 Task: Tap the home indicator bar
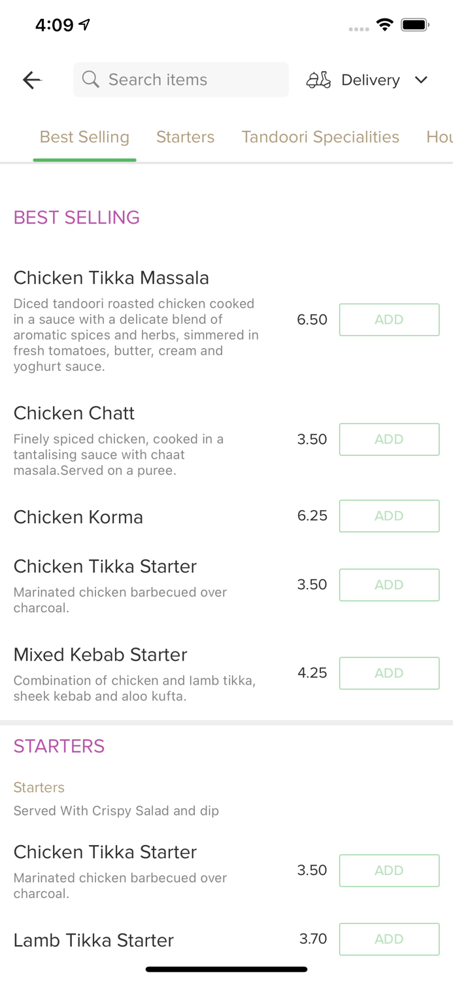pos(226,969)
